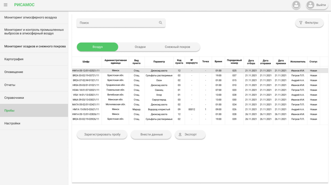Switch to the Осадки tab
Screen dimensions: 331x185
tap(140, 47)
